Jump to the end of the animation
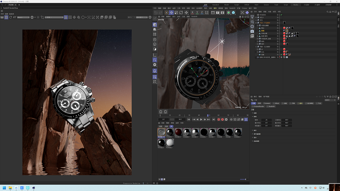This screenshot has width=340, height=191. pyautogui.click(x=214, y=120)
